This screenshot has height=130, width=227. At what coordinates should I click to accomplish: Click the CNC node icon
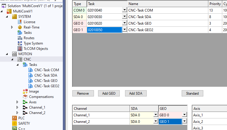20,59
